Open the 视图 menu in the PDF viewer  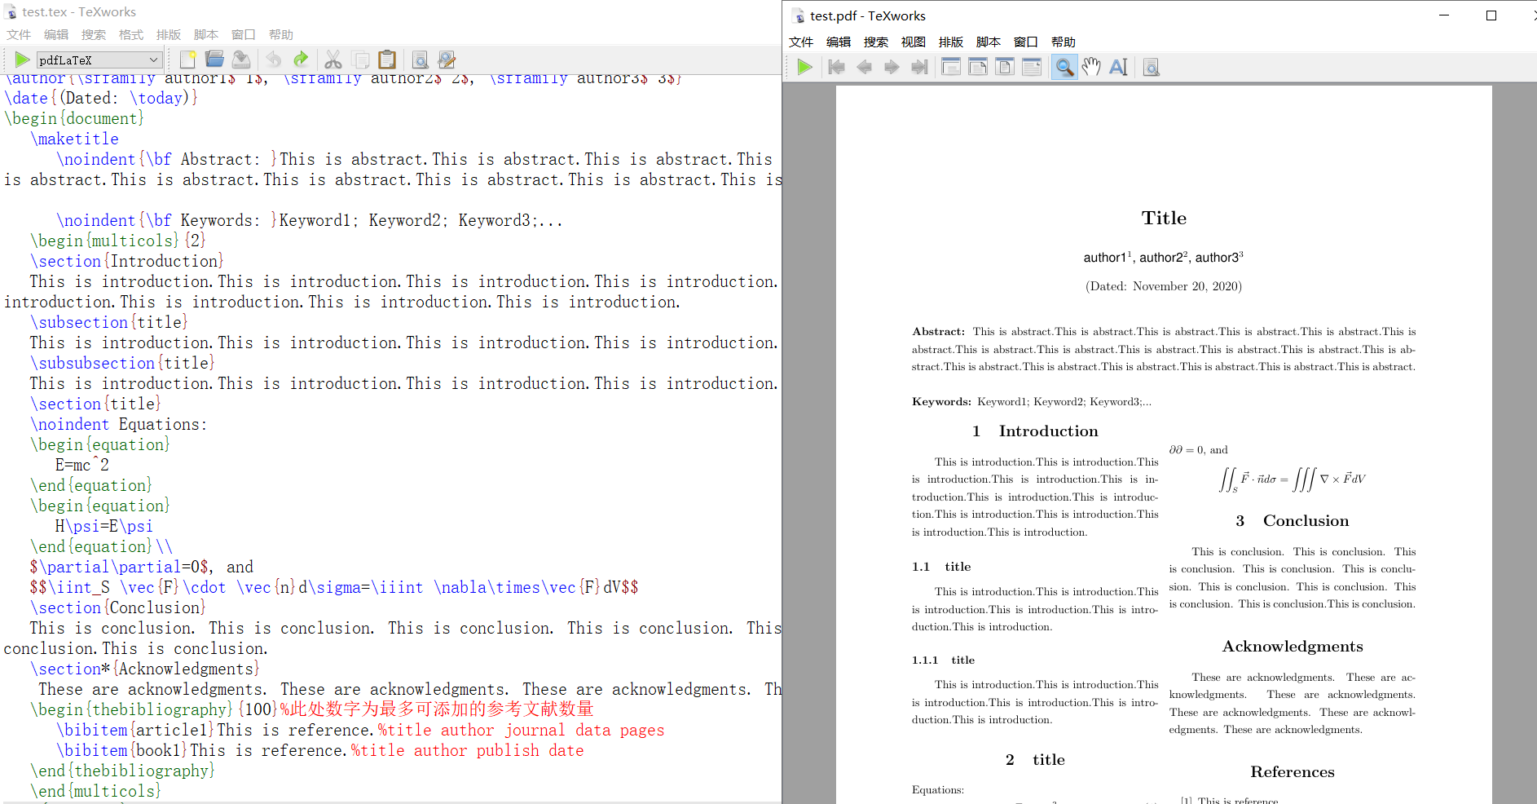914,42
